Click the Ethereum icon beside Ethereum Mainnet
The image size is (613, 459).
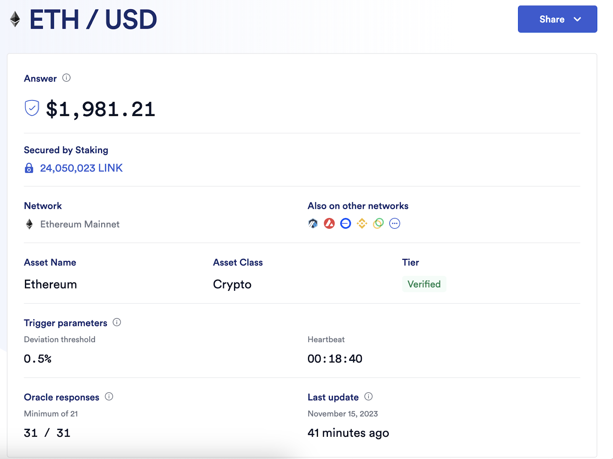click(x=29, y=224)
